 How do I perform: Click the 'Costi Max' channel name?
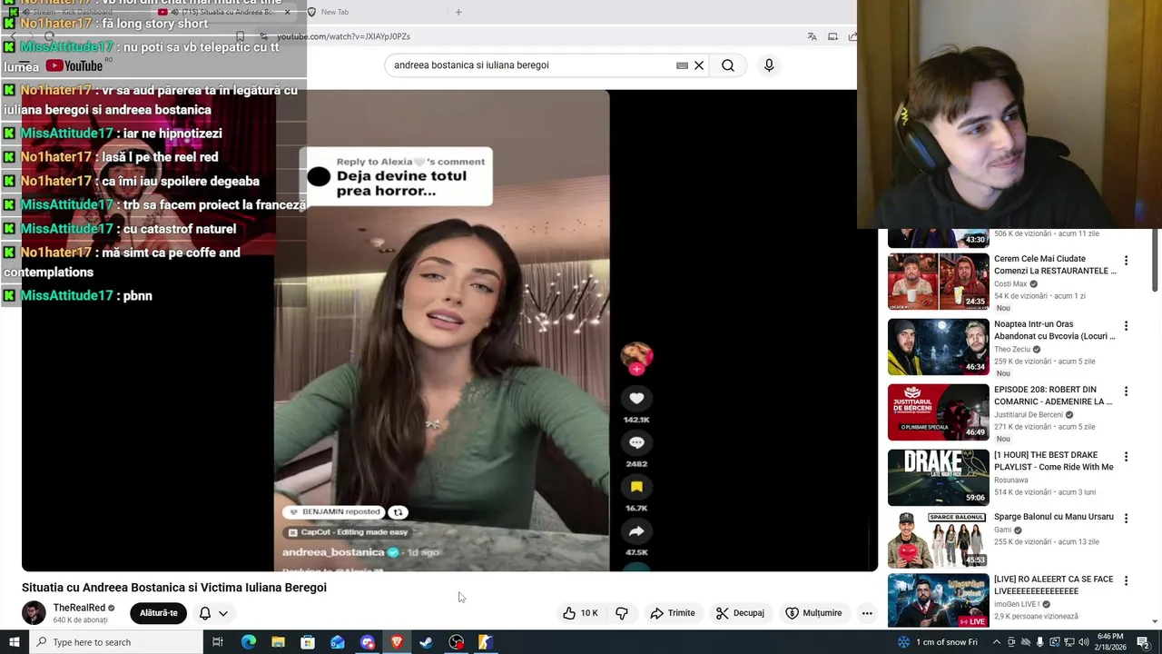(1010, 284)
